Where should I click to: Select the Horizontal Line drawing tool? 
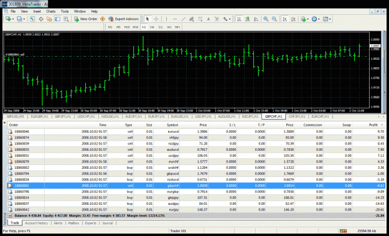175,19
